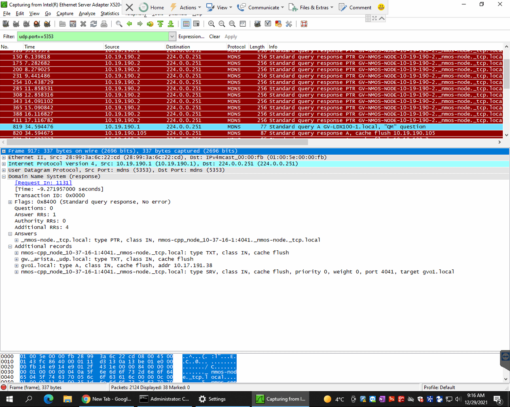Toggle auto scroll during live capture

(x=196, y=24)
